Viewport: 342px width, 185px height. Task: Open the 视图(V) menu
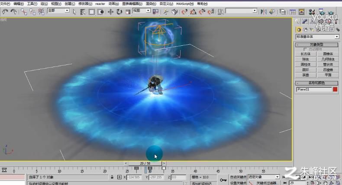[56, 4]
